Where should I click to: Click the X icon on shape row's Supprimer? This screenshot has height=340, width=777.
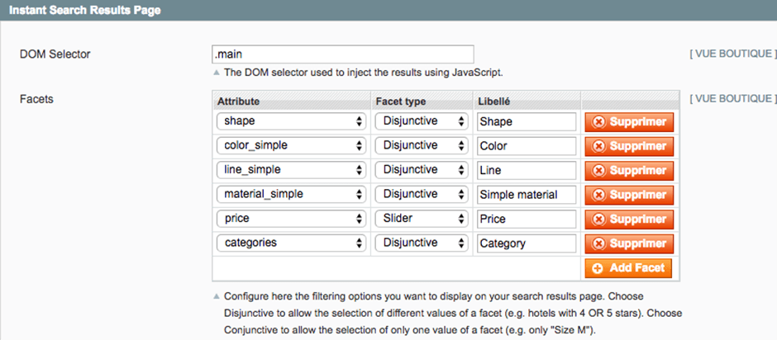[598, 122]
